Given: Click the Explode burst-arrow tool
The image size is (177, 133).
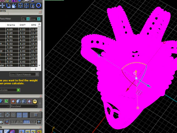Looking at the screenshot, I should click(14, 6).
